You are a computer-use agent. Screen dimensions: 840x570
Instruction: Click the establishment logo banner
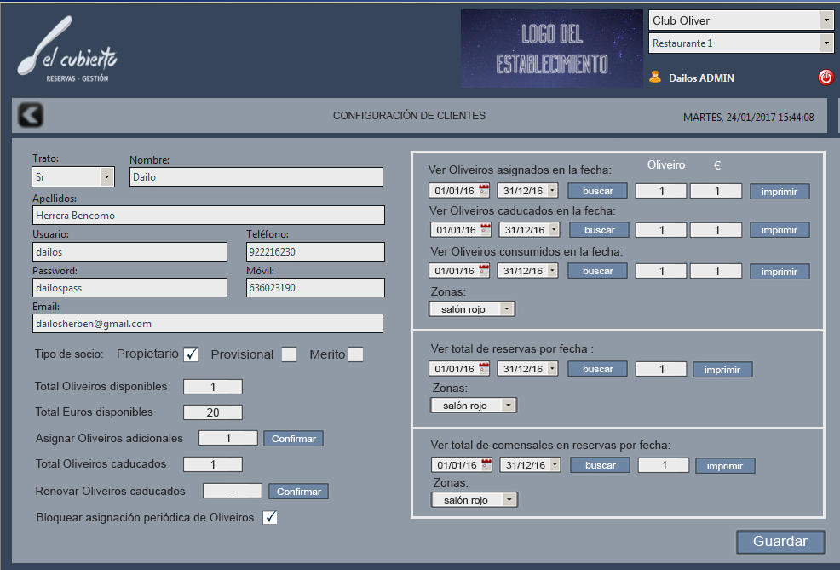pos(552,49)
